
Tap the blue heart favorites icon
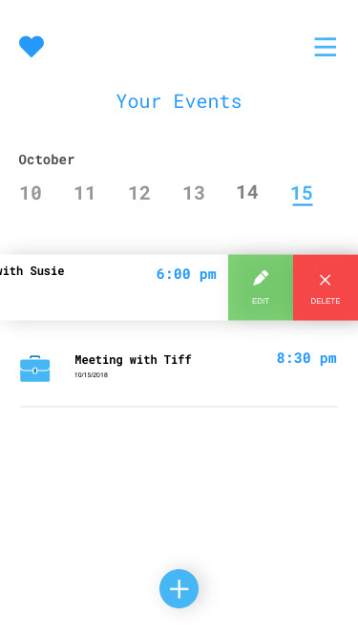[x=32, y=46]
